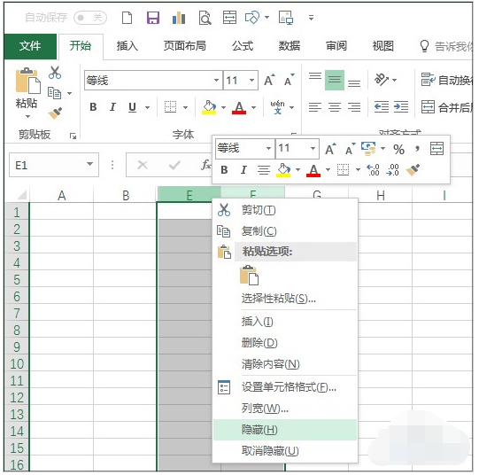Click the ribbon Format Painter brush

55,113
